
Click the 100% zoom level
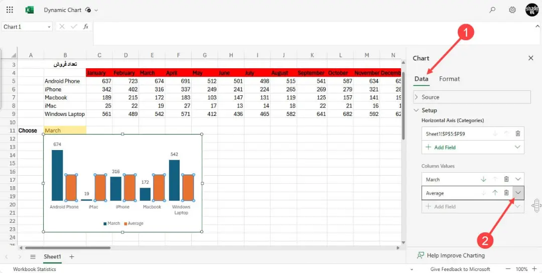click(x=521, y=269)
